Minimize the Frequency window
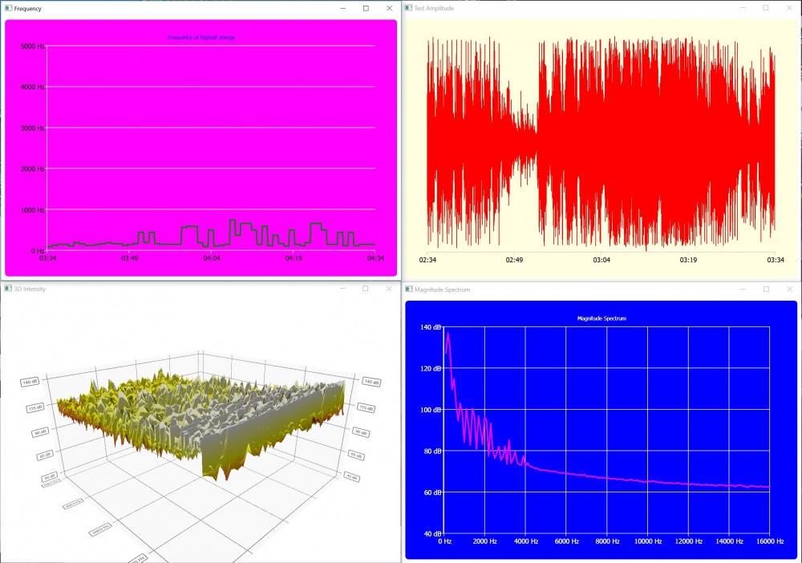Screen dimensions: 802x563 tap(342, 8)
